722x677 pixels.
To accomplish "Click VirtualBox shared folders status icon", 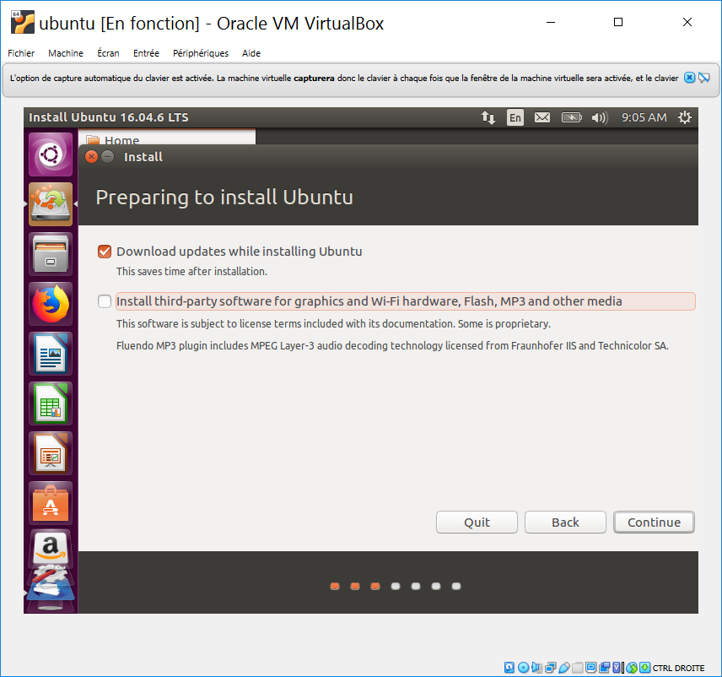I will [578, 668].
